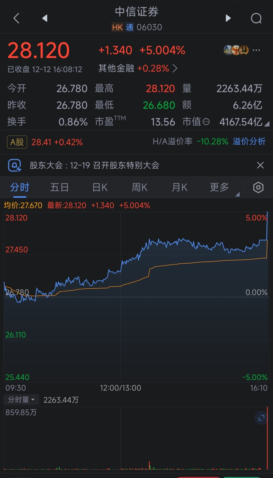Open the three-dots more menu
Viewport: 273px width, 478px height.
[x=256, y=50]
